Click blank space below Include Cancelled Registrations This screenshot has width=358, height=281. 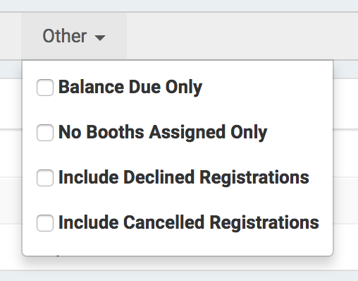pos(178,244)
